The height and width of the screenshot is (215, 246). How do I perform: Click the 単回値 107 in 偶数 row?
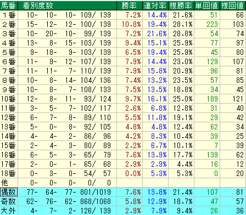click(x=212, y=192)
